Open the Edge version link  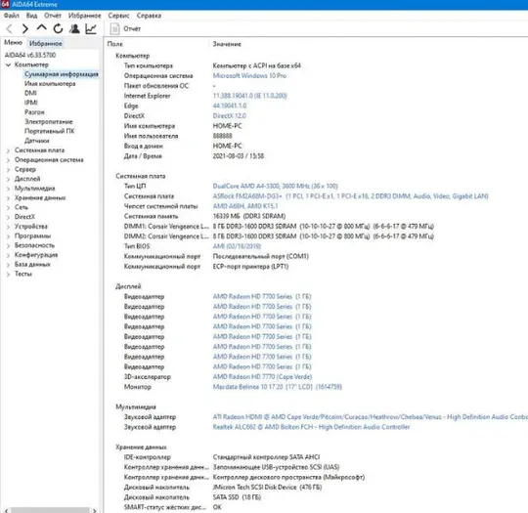coord(230,106)
